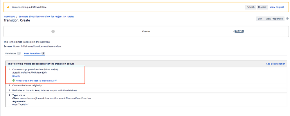This screenshot has width=290, height=116.
Task: Open View Properties for the transition
Action: tap(274, 19)
